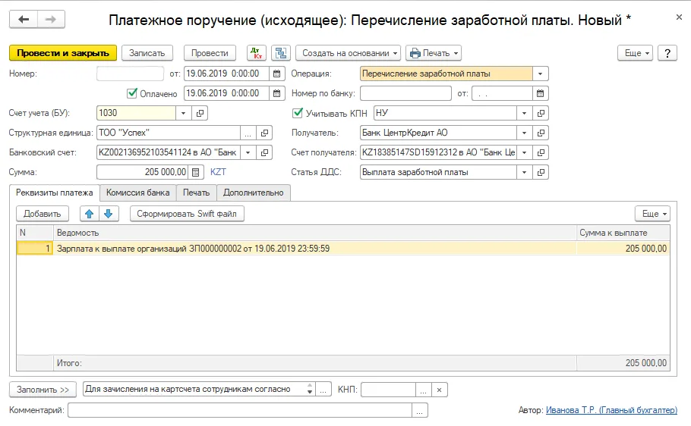Image resolution: width=691 pixels, height=426 pixels.
Task: Toggle the Учитывать КПН checkbox
Action: pos(298,113)
